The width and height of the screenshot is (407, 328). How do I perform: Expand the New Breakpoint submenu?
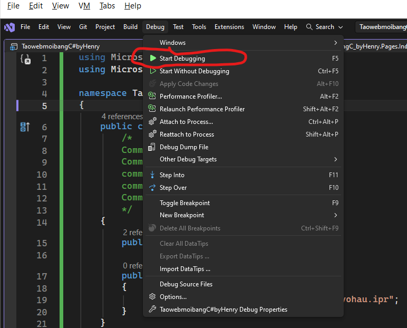(335, 215)
